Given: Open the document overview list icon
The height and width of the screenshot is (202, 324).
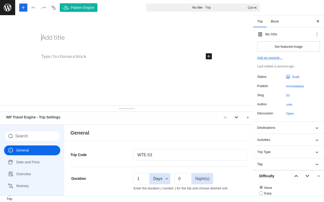Looking at the screenshot, I should click(x=54, y=8).
